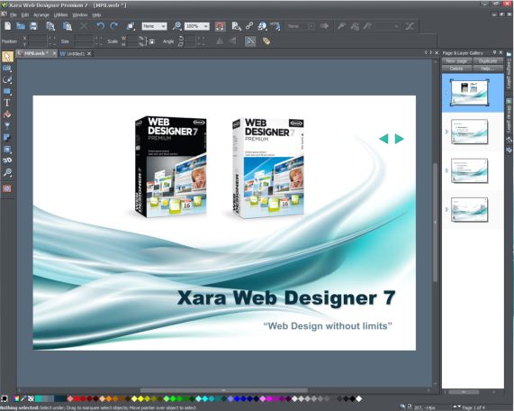
Task: Redo the last action
Action: [113, 26]
